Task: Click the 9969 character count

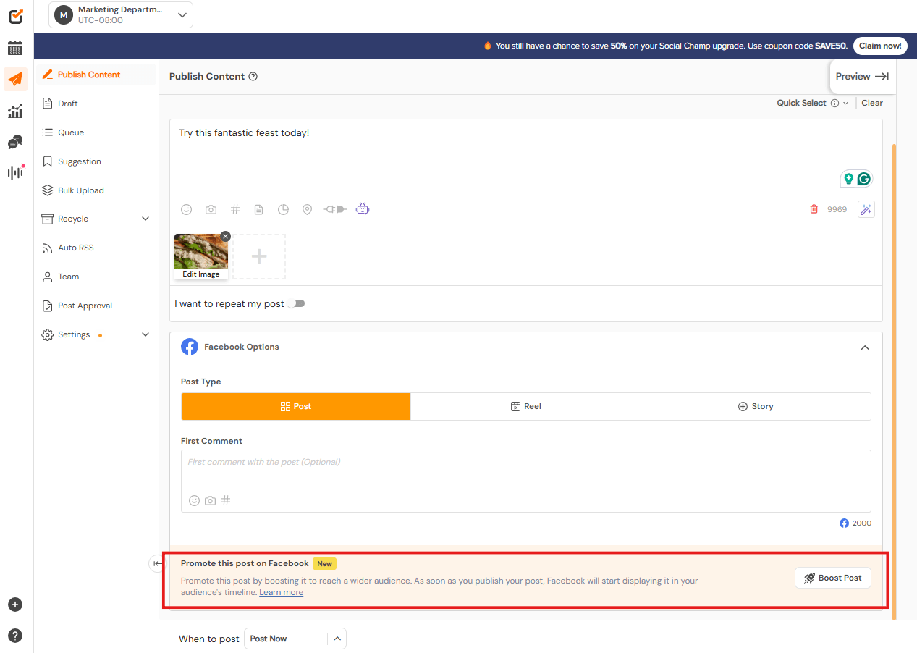Action: (x=837, y=209)
